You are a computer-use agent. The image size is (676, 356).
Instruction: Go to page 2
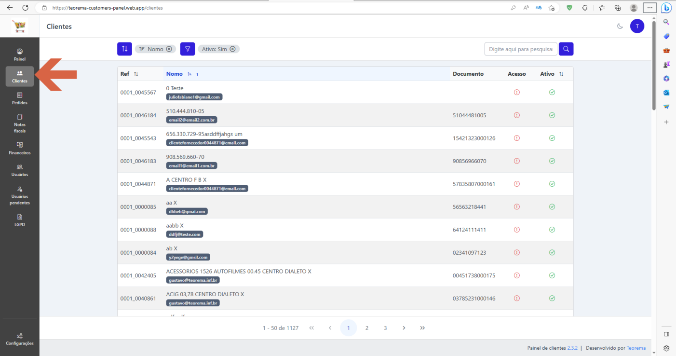pyautogui.click(x=367, y=328)
